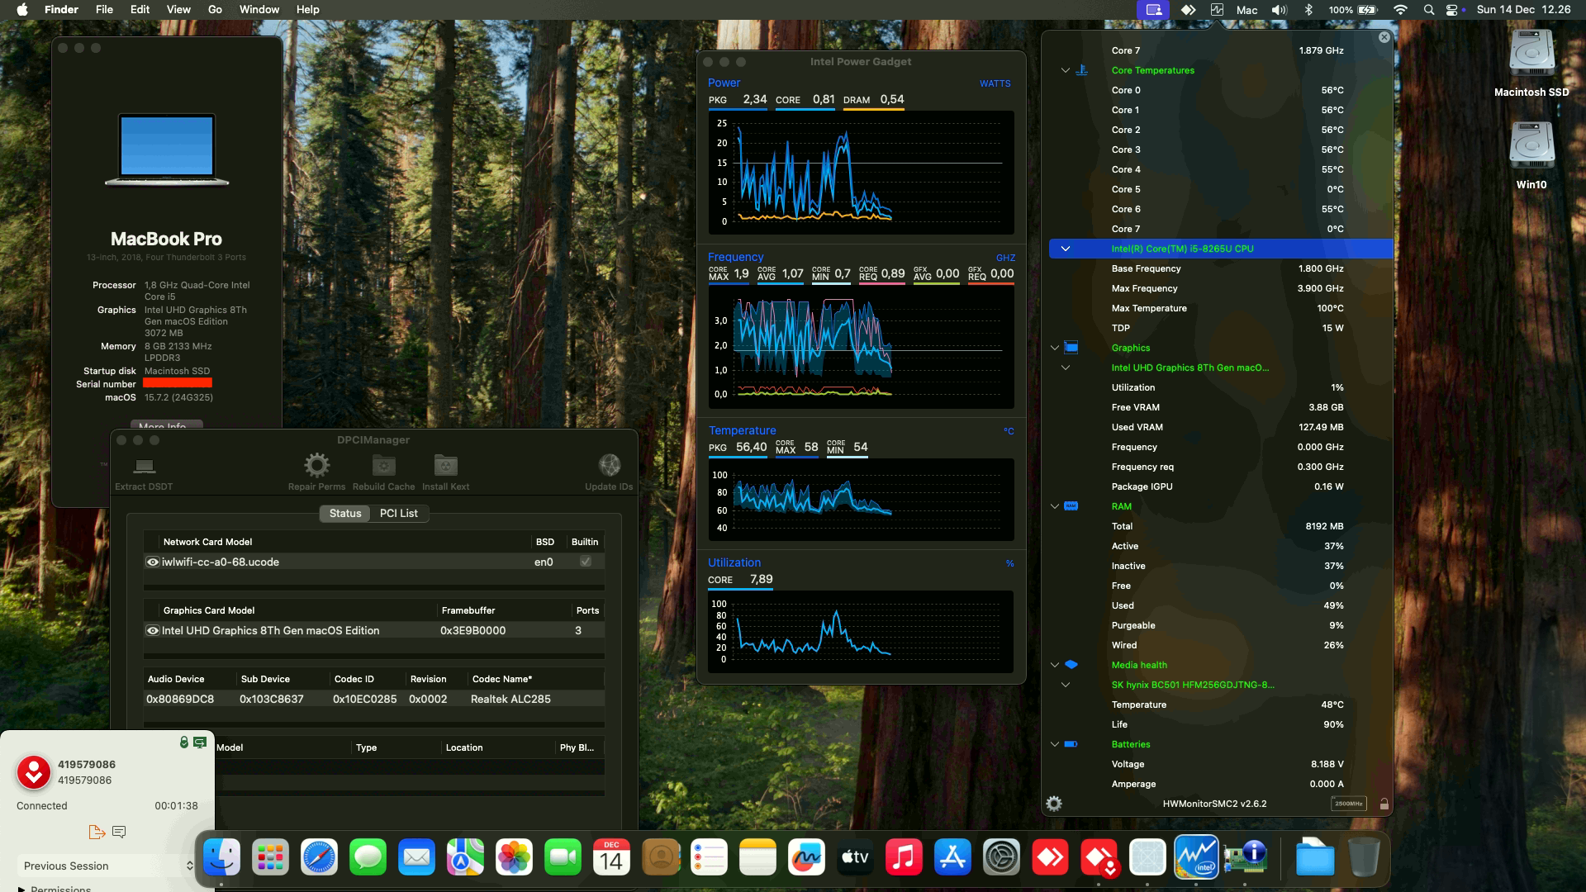This screenshot has width=1586, height=892.
Task: Click the Update IDs icon
Action: coord(609,466)
